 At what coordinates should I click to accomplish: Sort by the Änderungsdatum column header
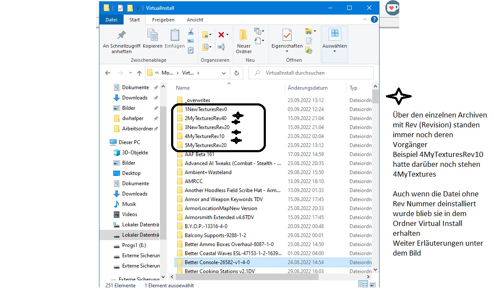(x=307, y=88)
